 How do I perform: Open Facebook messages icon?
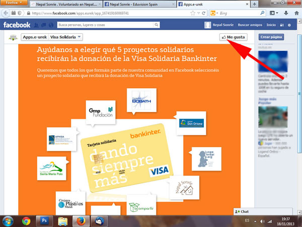pos(43,25)
